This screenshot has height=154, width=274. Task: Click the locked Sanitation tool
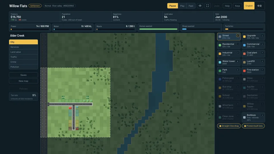pos(253,96)
